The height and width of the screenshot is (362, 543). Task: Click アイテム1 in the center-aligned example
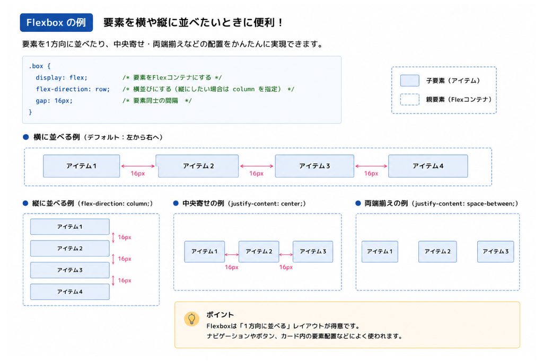pos(204,252)
